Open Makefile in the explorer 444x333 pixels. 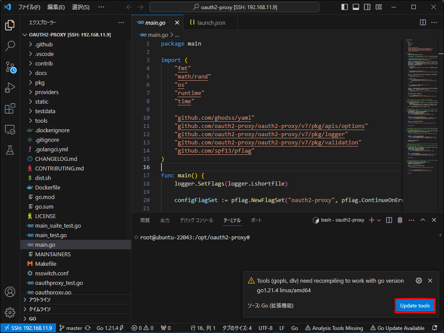pyautogui.click(x=46, y=264)
